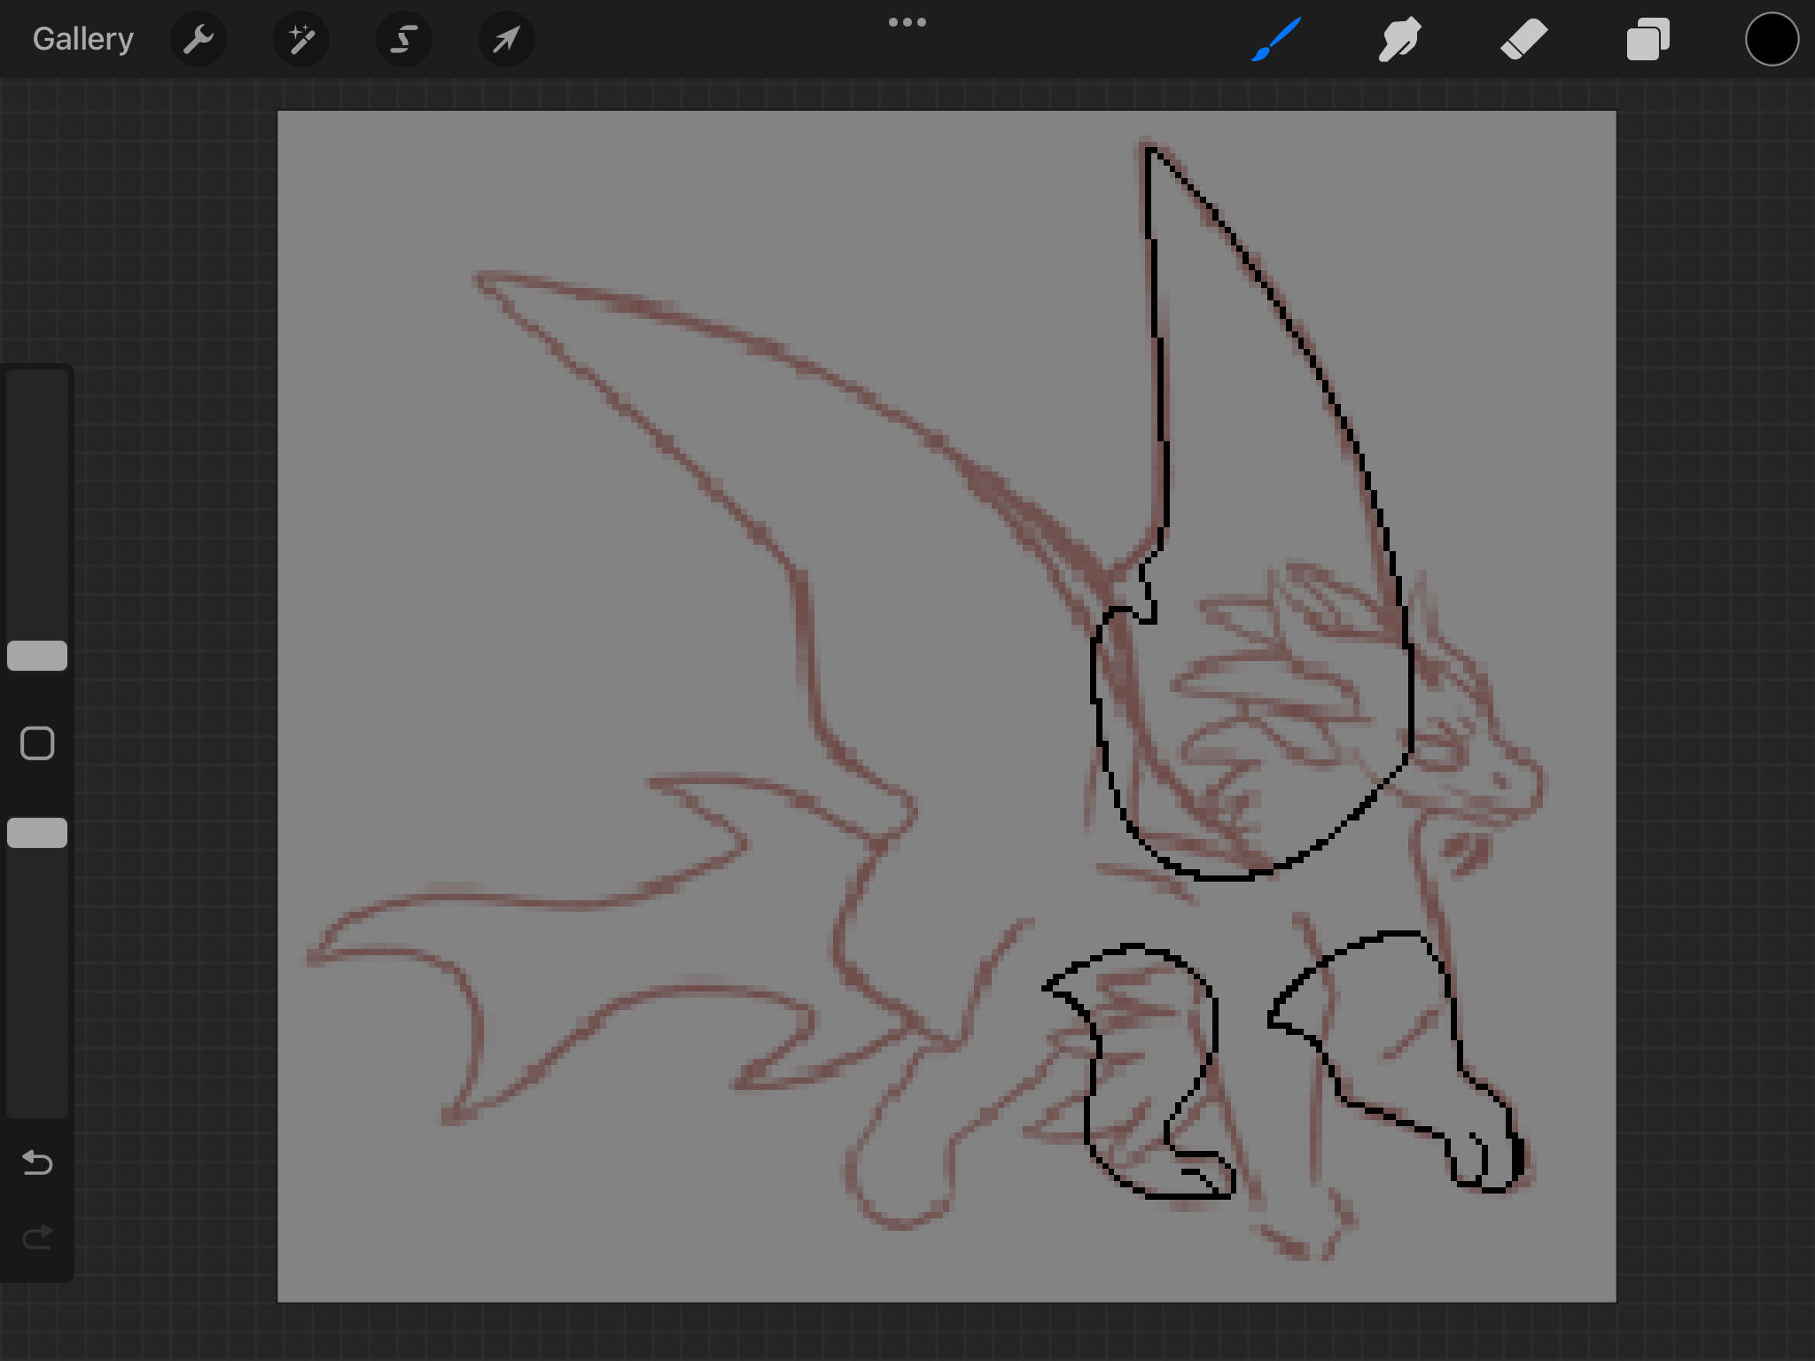The image size is (1815, 1361).
Task: Return to the Gallery
Action: pyautogui.click(x=83, y=39)
